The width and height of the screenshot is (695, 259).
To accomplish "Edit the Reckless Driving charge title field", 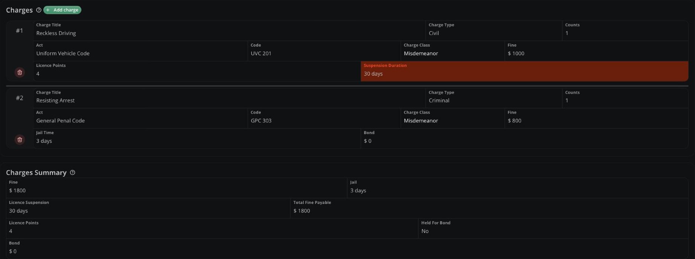I will pyautogui.click(x=229, y=30).
